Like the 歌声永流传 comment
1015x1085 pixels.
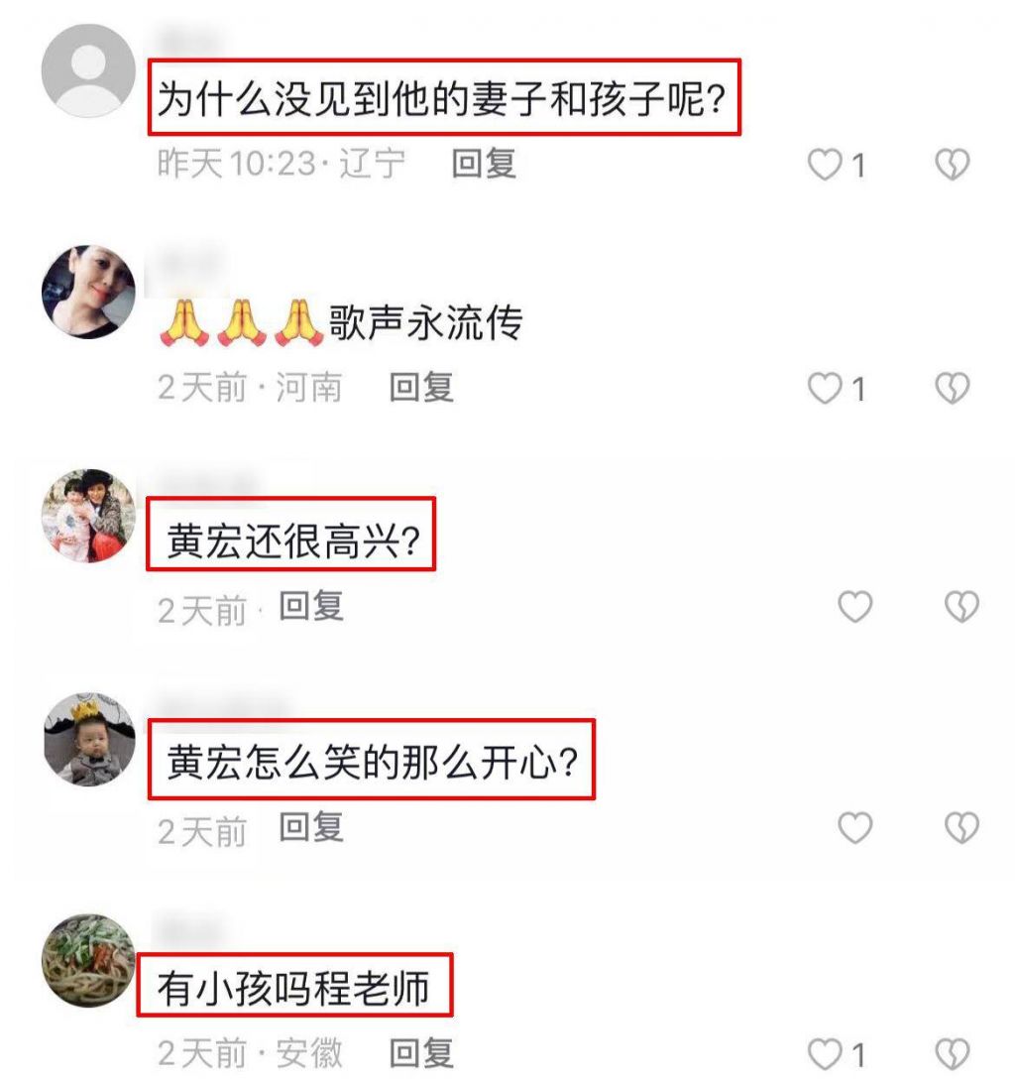(x=824, y=388)
